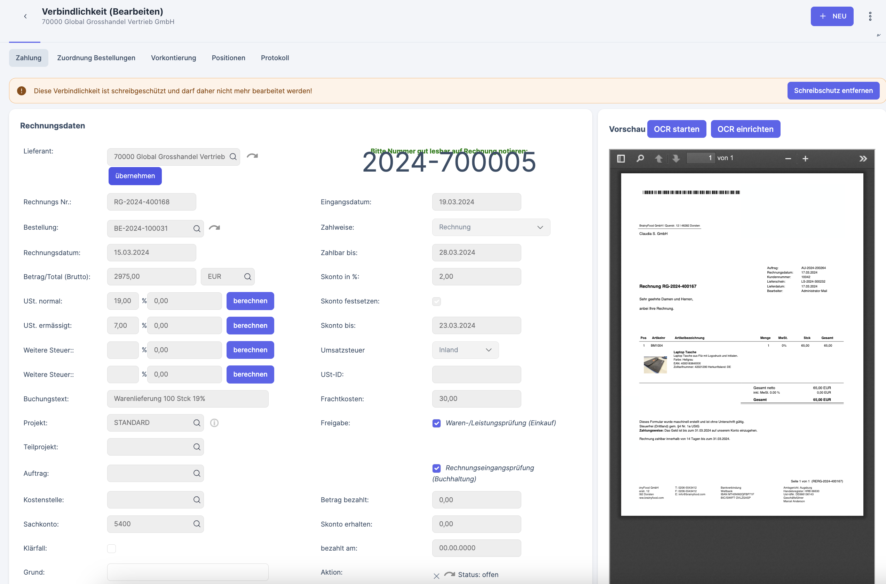Uncheck Rechnungseingangsprüfung (Buchhaltung) checkbox

436,468
